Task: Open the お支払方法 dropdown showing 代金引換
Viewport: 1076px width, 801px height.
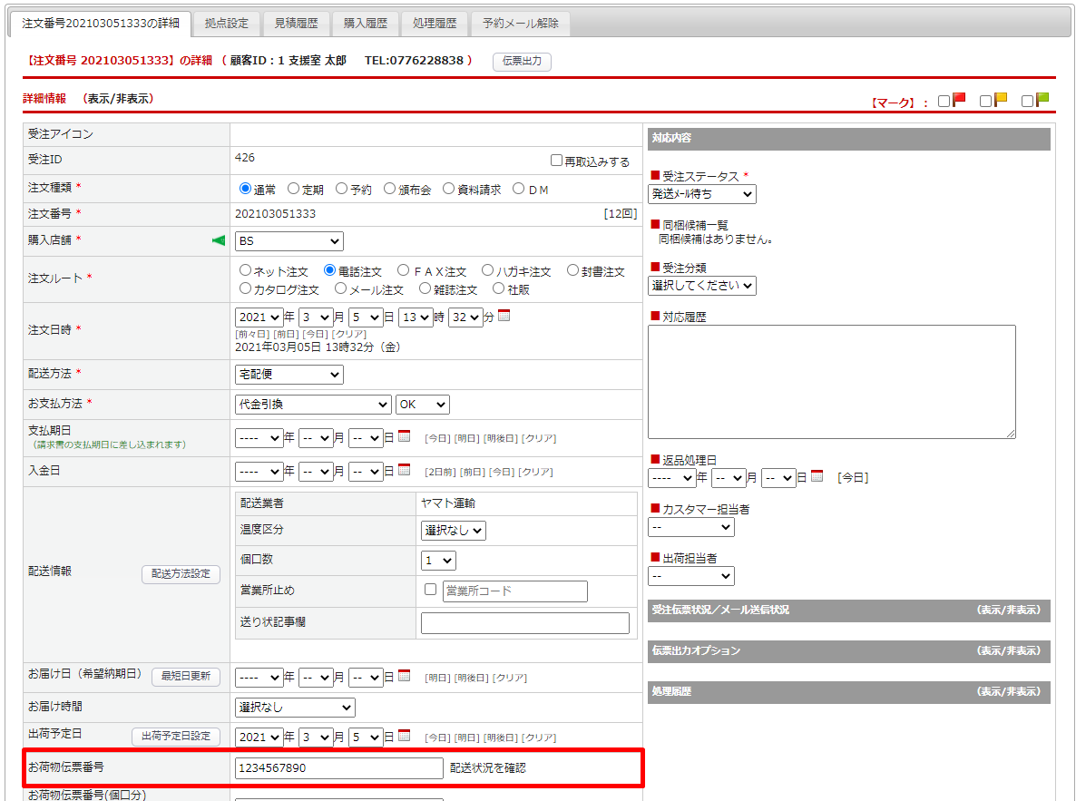Action: (x=312, y=405)
